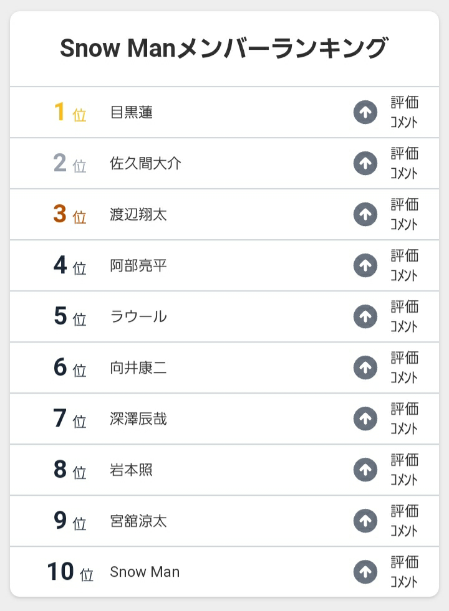Viewport: 449px width, 611px height.
Task: Upvote 阿部亮平 using the arrow icon
Action: coord(365,265)
